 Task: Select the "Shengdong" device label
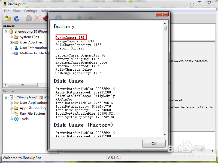[x=32, y=97]
